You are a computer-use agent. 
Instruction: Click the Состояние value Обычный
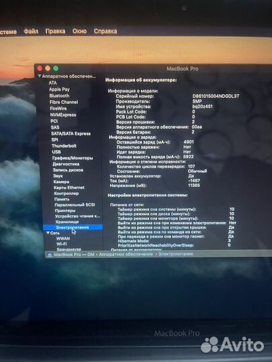click(x=197, y=171)
